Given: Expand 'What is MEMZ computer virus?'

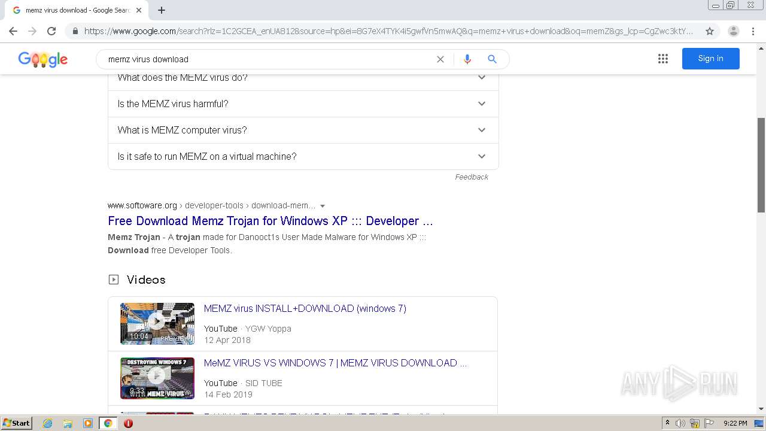Looking at the screenshot, I should coord(303,130).
